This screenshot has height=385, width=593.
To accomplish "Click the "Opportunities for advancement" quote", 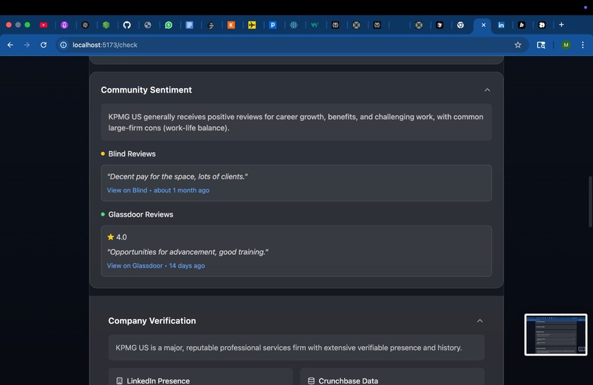I will pos(188,252).
